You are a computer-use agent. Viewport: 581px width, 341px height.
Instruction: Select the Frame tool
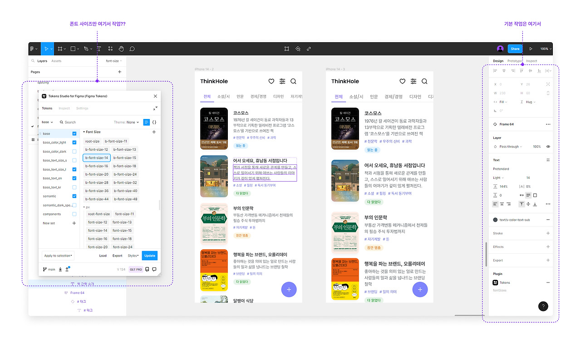[x=60, y=49]
